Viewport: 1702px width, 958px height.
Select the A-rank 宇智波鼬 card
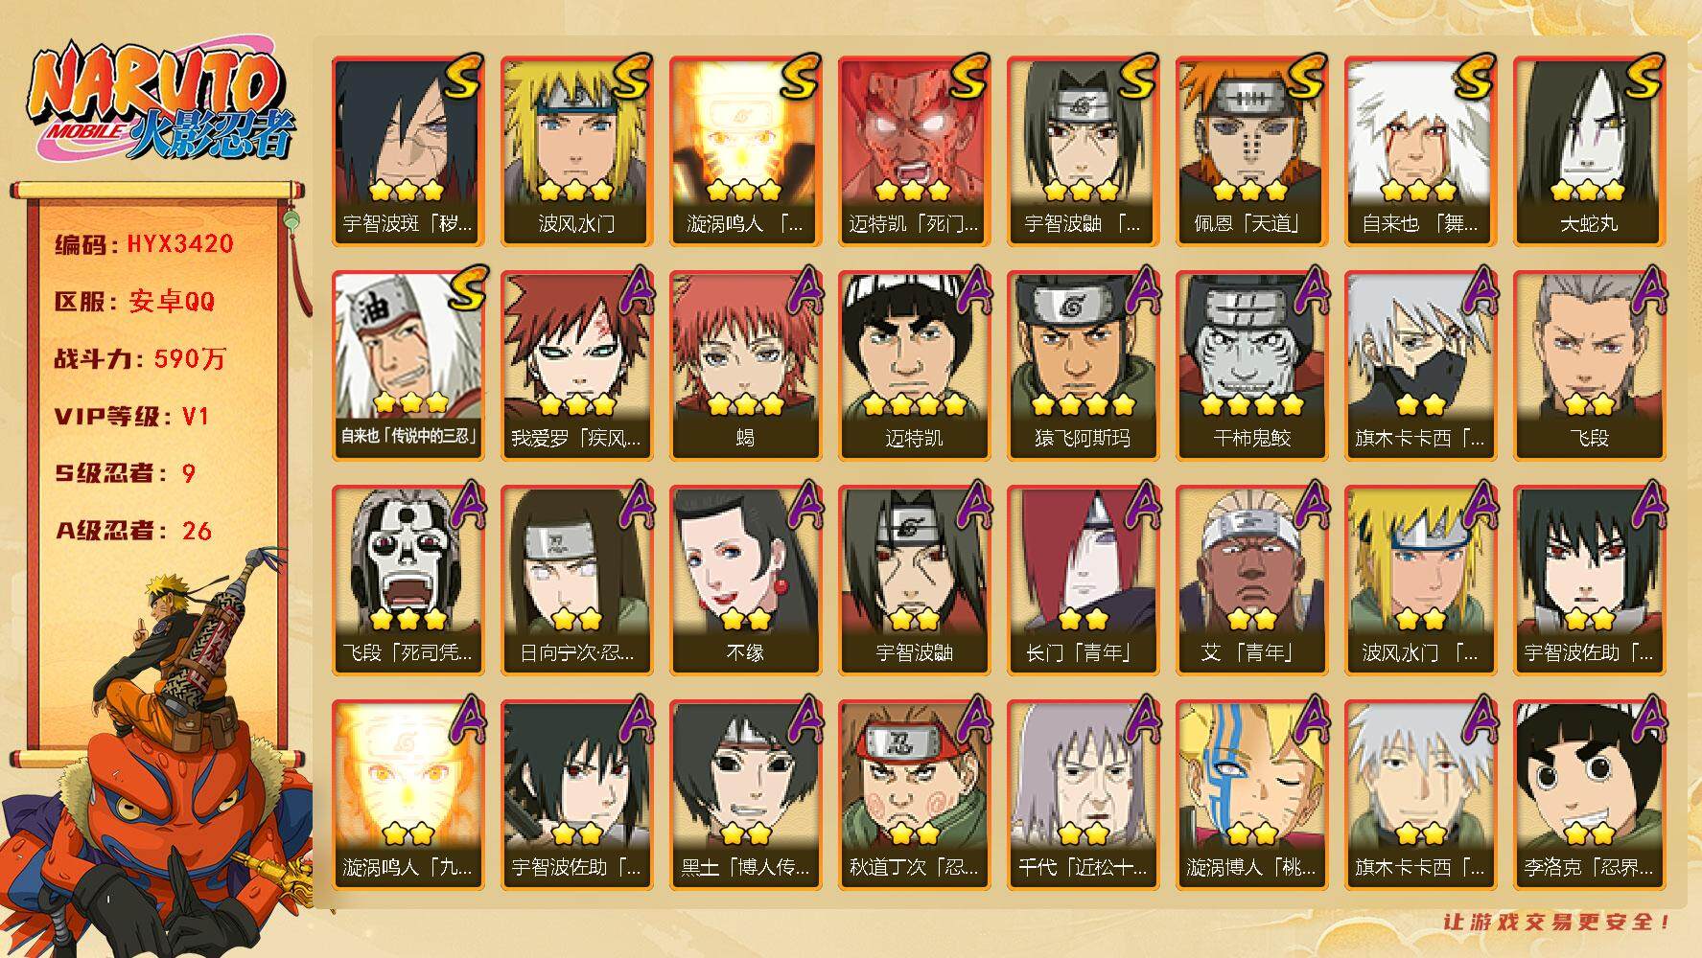(914, 580)
